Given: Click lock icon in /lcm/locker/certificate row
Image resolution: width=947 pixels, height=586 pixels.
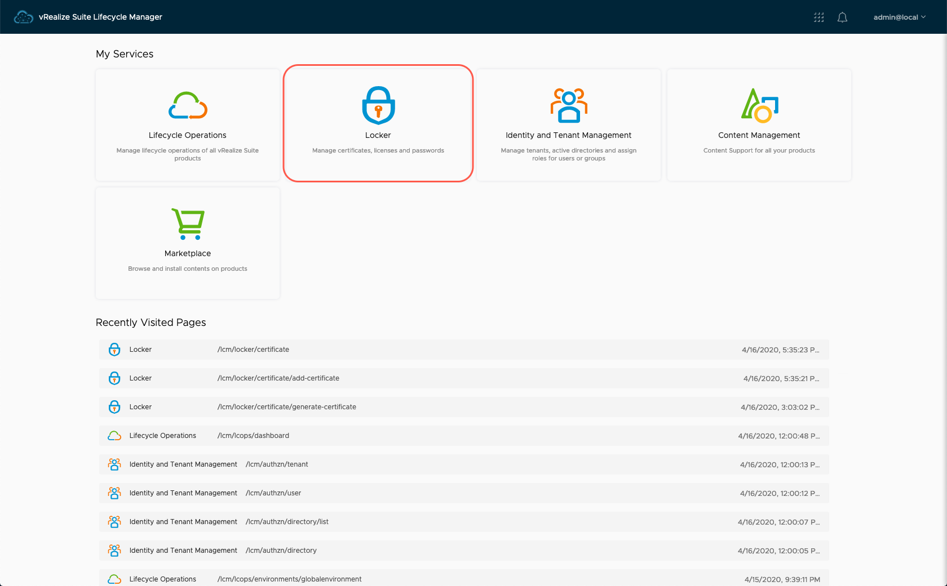Looking at the screenshot, I should (x=114, y=350).
